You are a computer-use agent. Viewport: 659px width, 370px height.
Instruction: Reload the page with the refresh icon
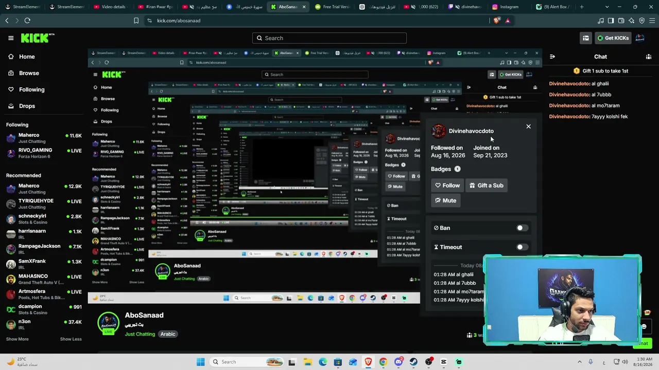click(27, 21)
